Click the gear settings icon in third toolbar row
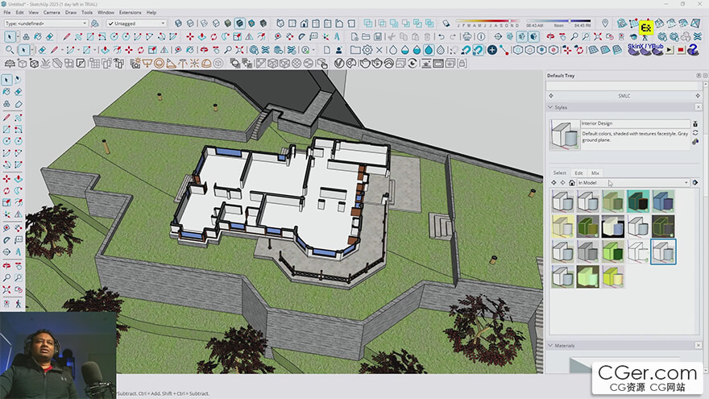The image size is (709, 399). 367,50
